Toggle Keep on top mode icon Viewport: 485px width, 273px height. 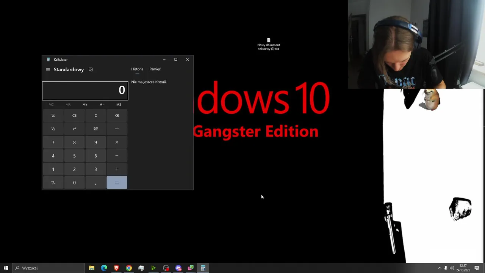coord(91,70)
